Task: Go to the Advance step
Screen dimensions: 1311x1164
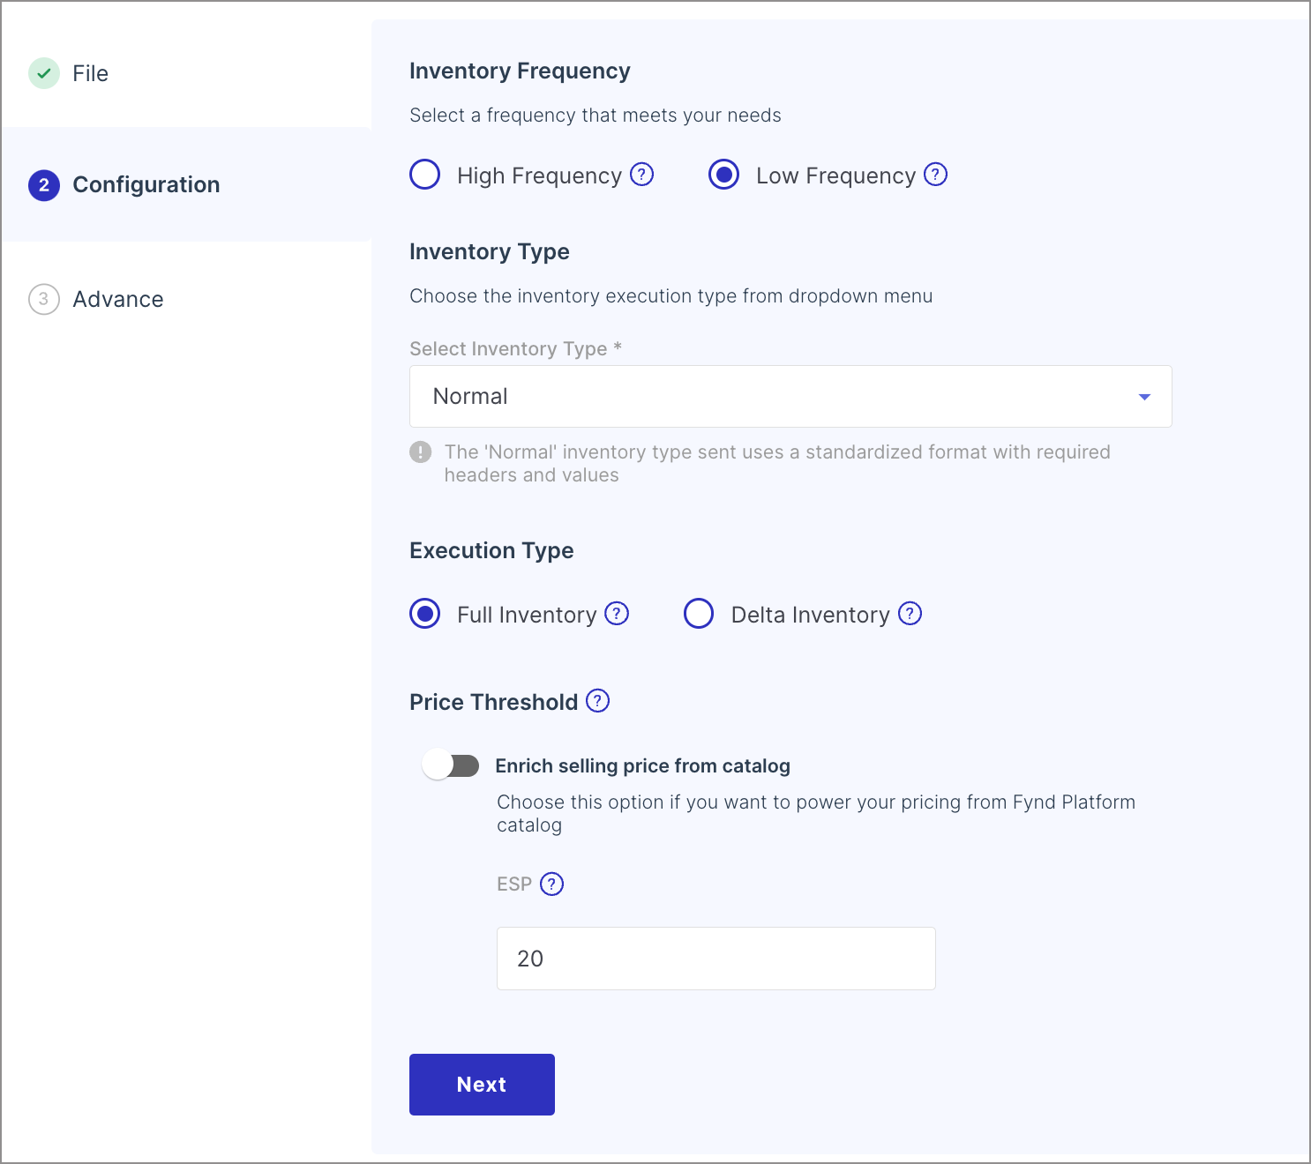Action: [118, 299]
